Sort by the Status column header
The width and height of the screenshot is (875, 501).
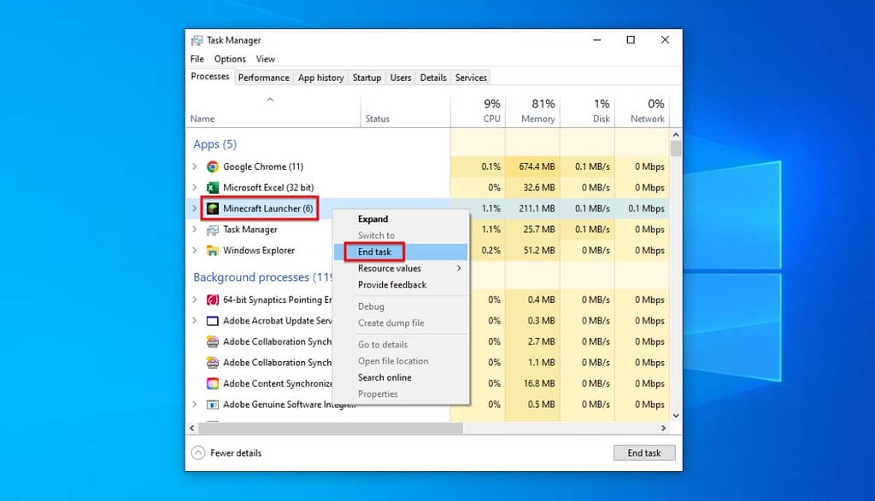(406, 112)
